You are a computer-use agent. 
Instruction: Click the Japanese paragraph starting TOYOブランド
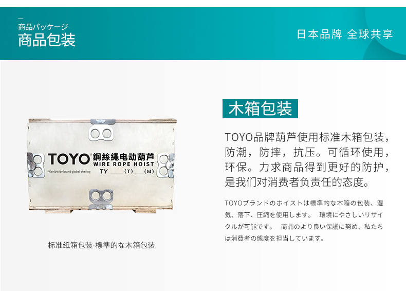pos(304,221)
